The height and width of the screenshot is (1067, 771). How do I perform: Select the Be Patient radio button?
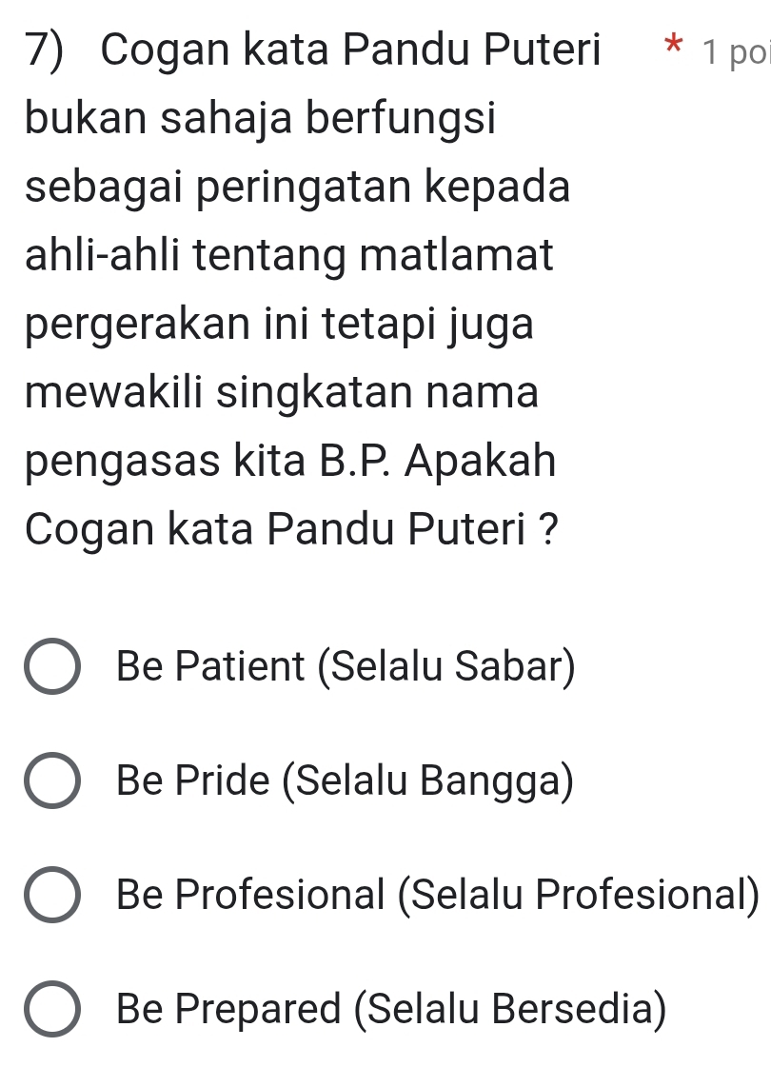[x=52, y=666]
